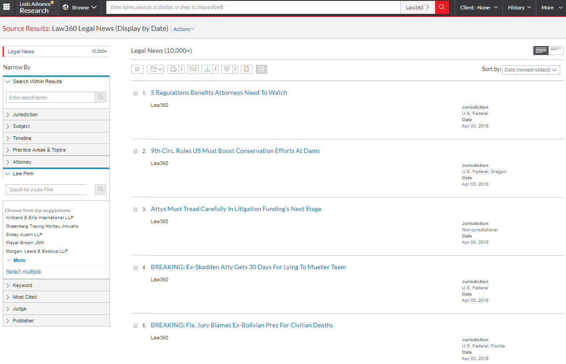
Task: Collapse Search Within Results section
Action: pyautogui.click(x=56, y=81)
